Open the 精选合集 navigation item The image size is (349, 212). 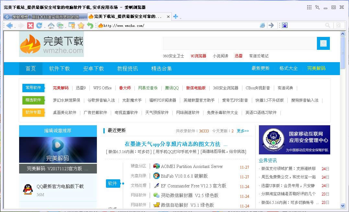point(162,69)
